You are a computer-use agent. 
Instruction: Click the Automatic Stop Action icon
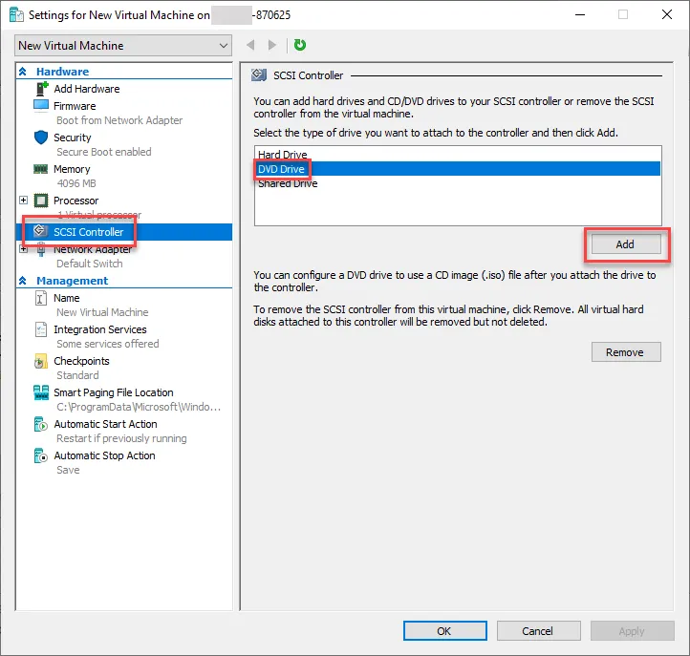tap(40, 455)
